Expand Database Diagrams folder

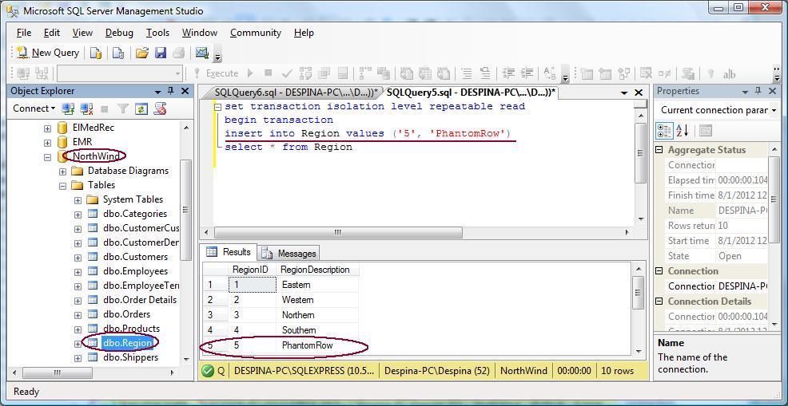[63, 171]
